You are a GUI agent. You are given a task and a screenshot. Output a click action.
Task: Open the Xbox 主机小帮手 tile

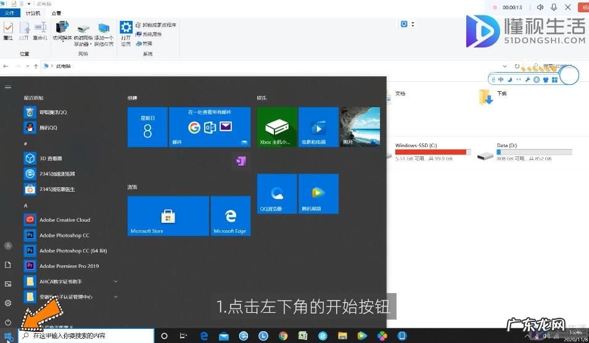[277, 127]
